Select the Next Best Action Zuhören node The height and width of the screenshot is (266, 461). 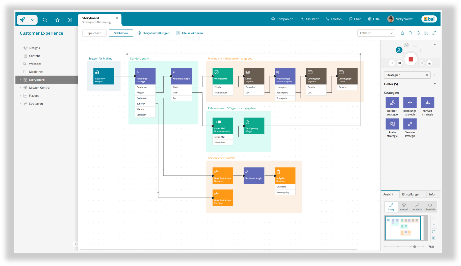(x=223, y=198)
